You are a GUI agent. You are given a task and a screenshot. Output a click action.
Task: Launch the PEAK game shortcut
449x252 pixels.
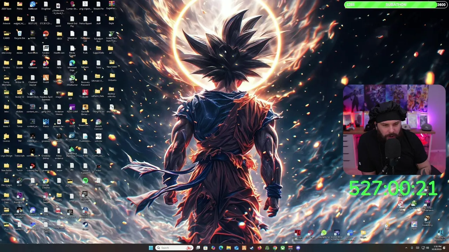pyautogui.click(x=414, y=226)
